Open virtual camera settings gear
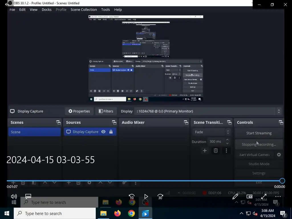 point(279,155)
